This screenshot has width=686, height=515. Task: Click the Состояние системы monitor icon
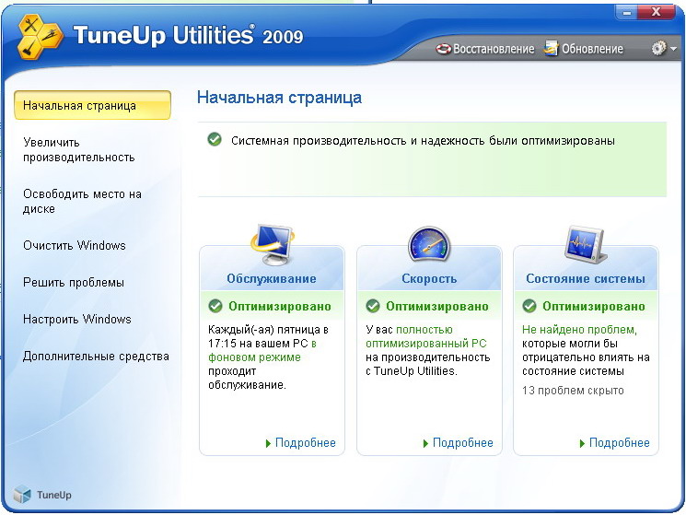[586, 245]
